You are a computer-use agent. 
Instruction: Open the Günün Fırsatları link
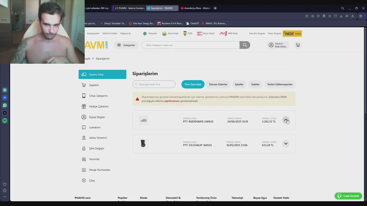[110, 33]
